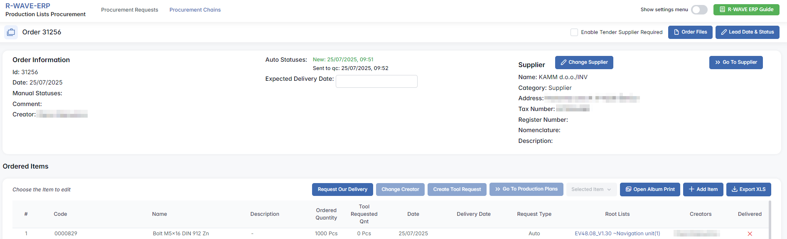Screen dimensions: 787x239
Task: Click Request Our Delivery button
Action: [x=342, y=189]
